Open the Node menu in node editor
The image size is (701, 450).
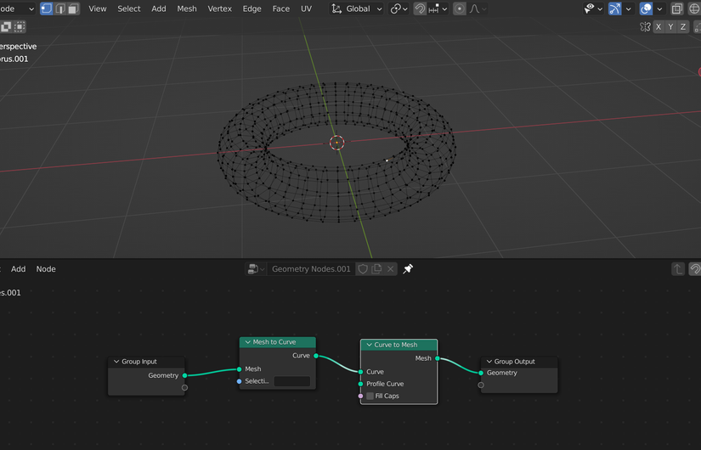pos(46,269)
